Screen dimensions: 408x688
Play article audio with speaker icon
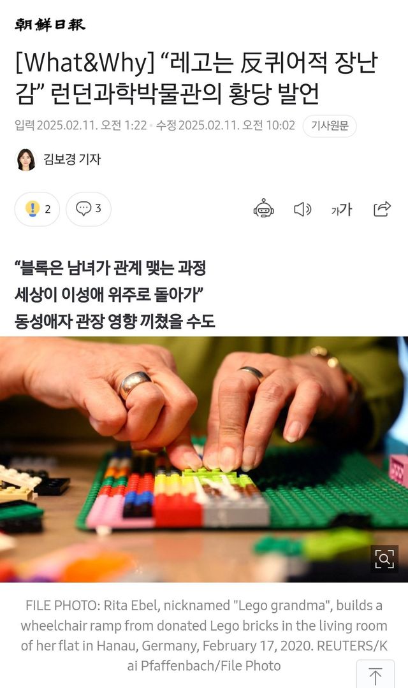[x=303, y=210]
